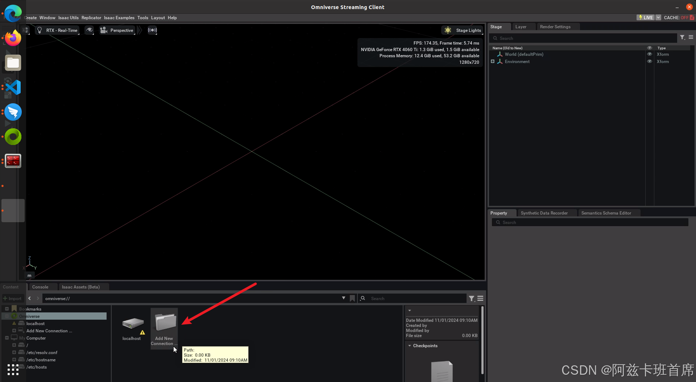The image size is (696, 382).
Task: Go back in the content browser
Action: [29, 298]
